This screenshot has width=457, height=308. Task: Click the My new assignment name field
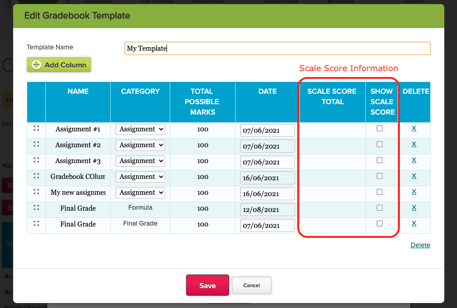pos(78,192)
